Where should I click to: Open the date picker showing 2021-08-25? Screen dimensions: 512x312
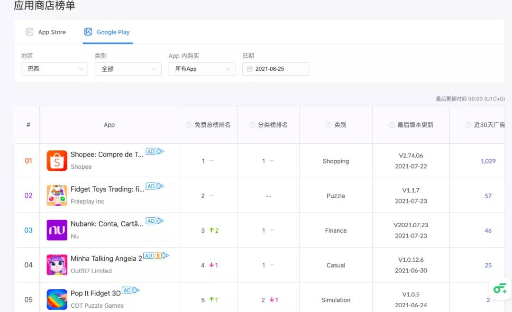275,69
